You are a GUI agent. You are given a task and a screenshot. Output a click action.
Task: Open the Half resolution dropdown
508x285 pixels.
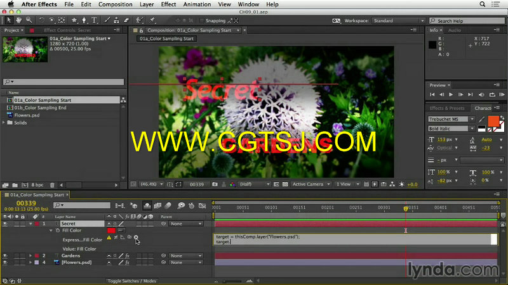pyautogui.click(x=255, y=184)
